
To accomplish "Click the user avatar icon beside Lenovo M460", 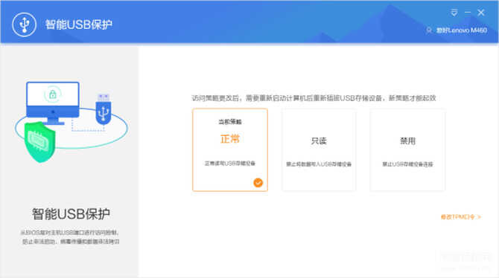I will [429, 30].
